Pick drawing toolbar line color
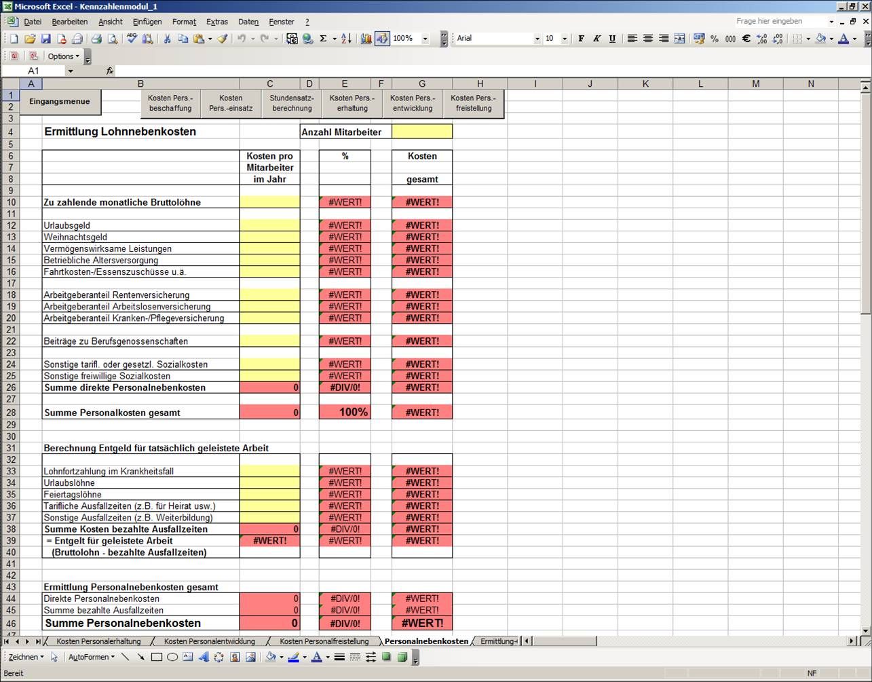 [x=294, y=657]
